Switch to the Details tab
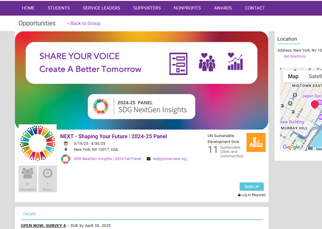 click(29, 214)
